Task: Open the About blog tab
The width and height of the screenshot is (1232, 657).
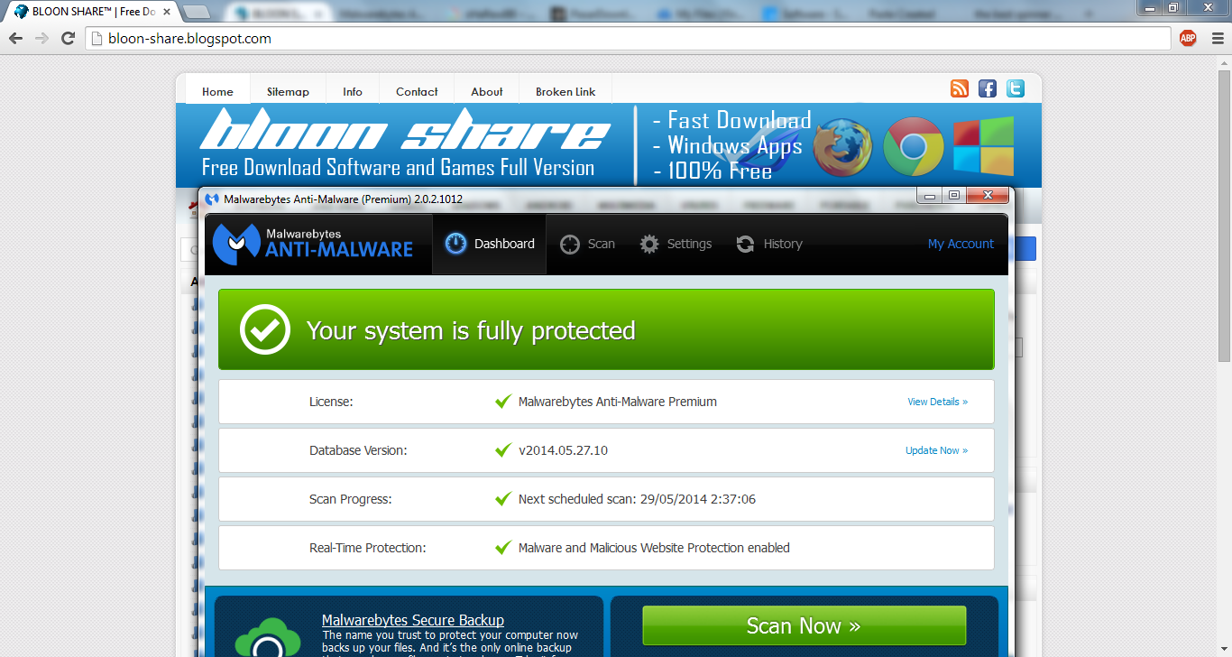Action: pos(487,91)
